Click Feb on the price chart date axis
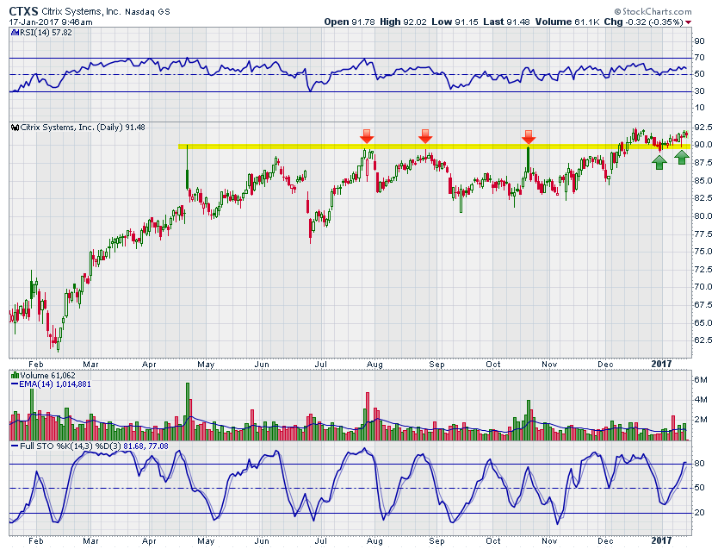718x549 pixels. pyautogui.click(x=35, y=365)
